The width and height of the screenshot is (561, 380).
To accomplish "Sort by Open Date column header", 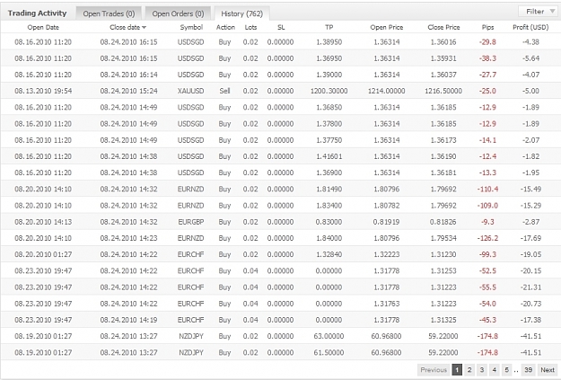I will click(x=43, y=27).
